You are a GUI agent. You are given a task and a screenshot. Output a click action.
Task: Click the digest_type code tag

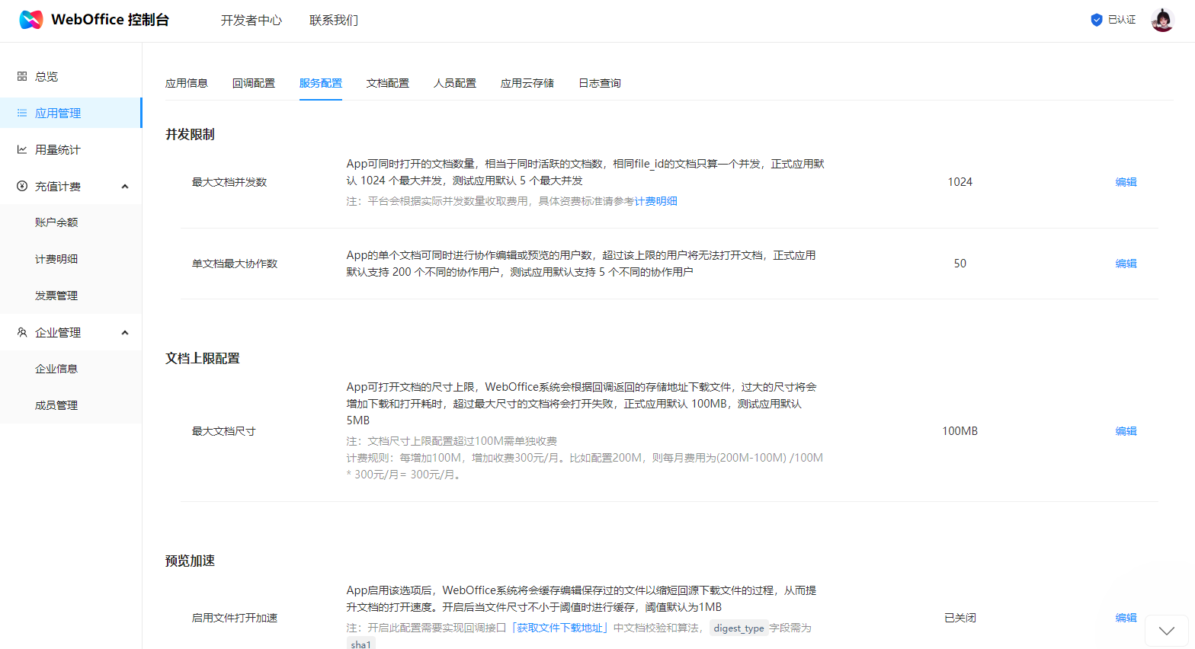[738, 628]
